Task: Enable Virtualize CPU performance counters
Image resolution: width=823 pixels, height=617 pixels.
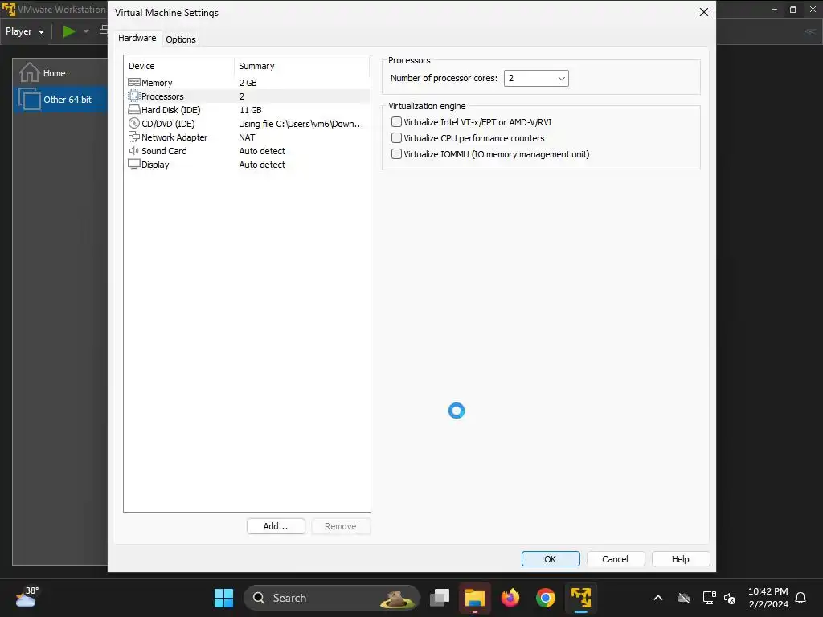Action: pyautogui.click(x=397, y=138)
